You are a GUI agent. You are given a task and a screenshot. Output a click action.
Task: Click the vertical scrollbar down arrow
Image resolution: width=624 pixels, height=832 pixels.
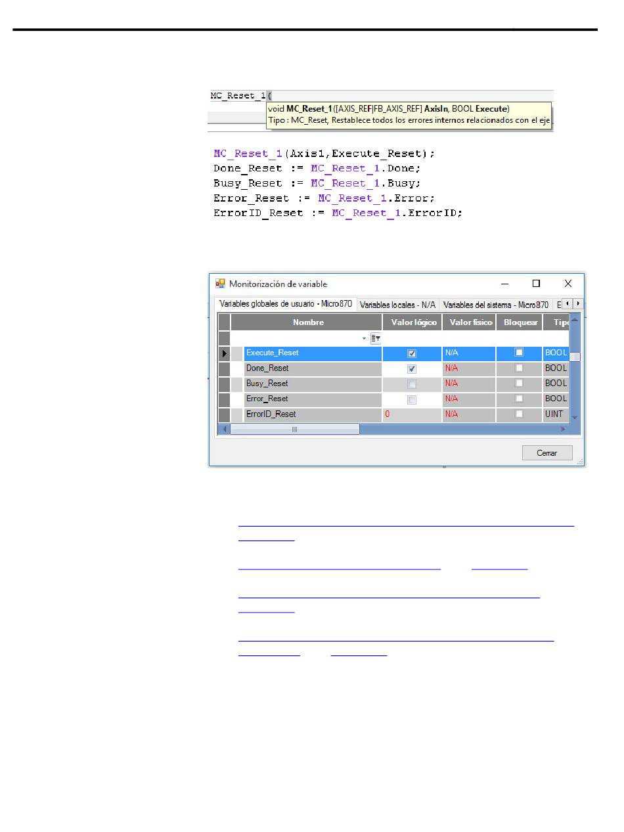575,417
